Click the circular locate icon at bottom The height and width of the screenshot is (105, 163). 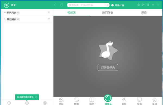click(x=45, y=103)
